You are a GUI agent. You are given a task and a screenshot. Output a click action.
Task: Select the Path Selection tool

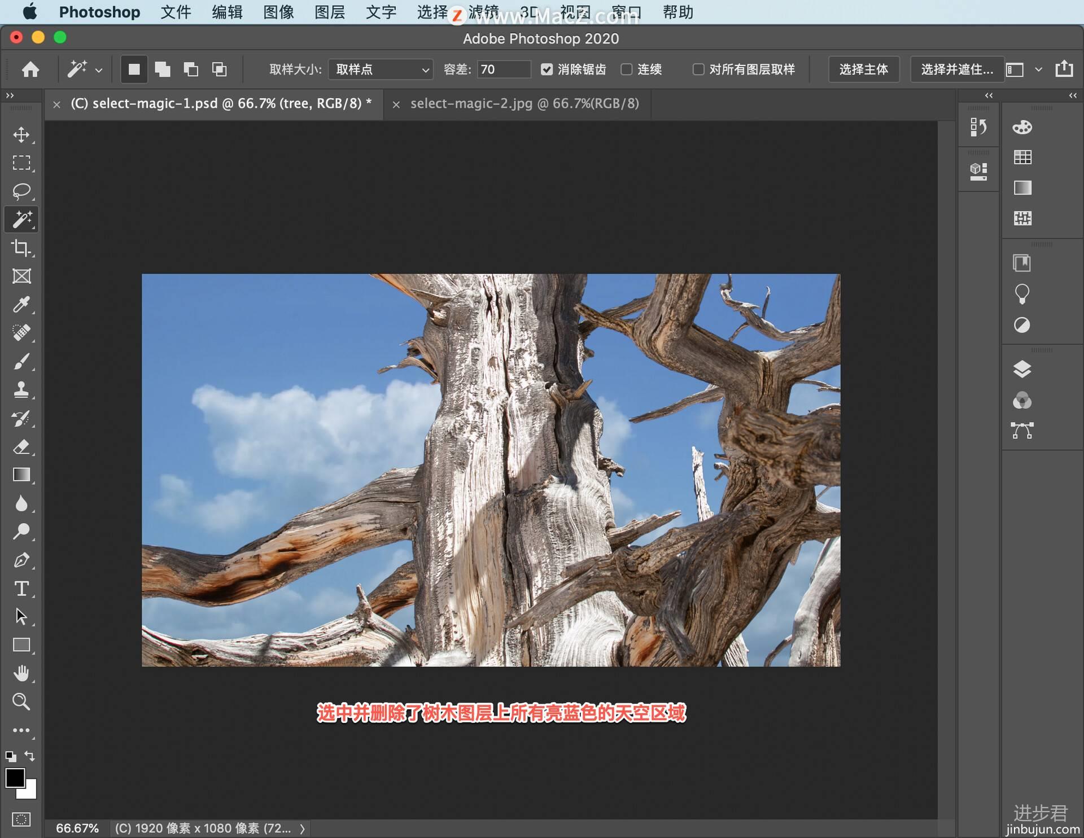tap(21, 617)
